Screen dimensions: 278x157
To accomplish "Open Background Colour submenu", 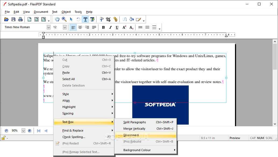I will (x=145, y=150).
